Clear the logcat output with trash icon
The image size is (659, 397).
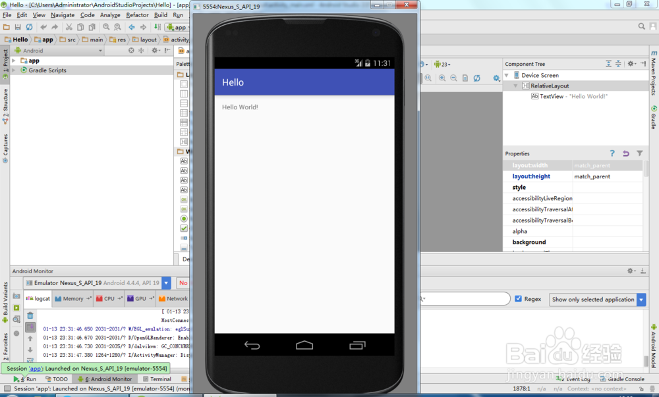pyautogui.click(x=30, y=314)
